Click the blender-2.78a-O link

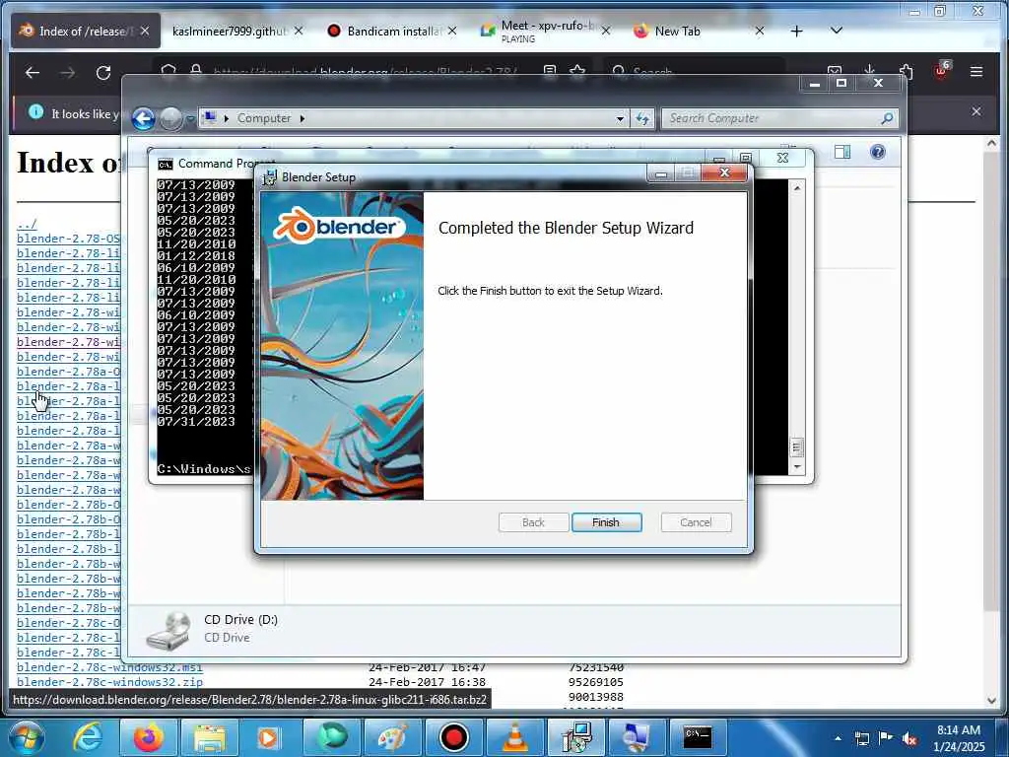pyautogui.click(x=68, y=372)
